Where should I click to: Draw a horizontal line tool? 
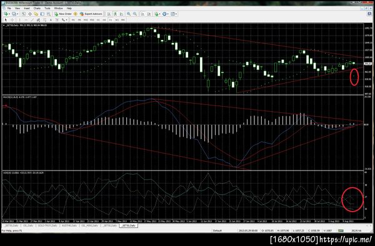coord(26,20)
